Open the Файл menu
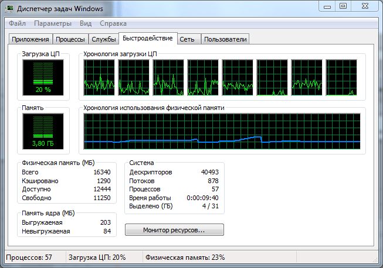This screenshot has width=383, height=268. click(18, 23)
